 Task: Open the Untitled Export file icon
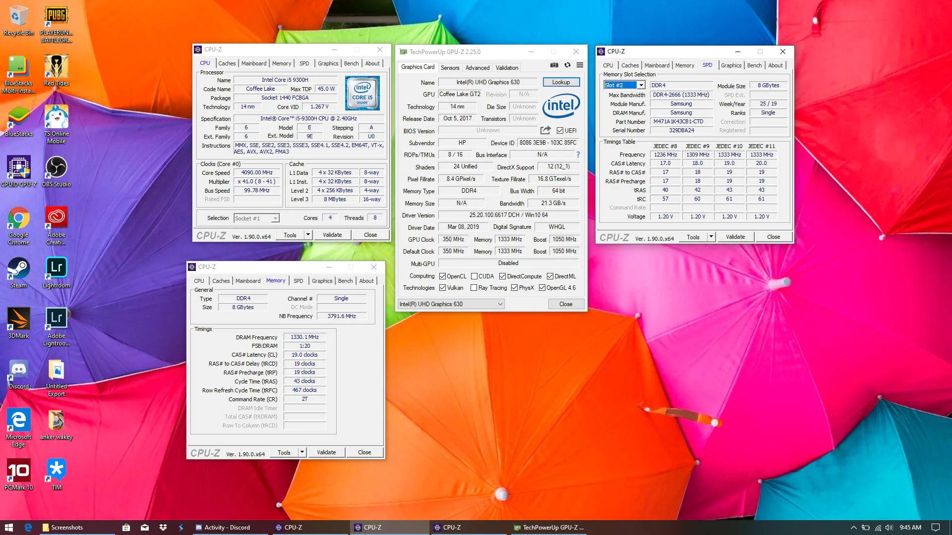click(x=57, y=378)
